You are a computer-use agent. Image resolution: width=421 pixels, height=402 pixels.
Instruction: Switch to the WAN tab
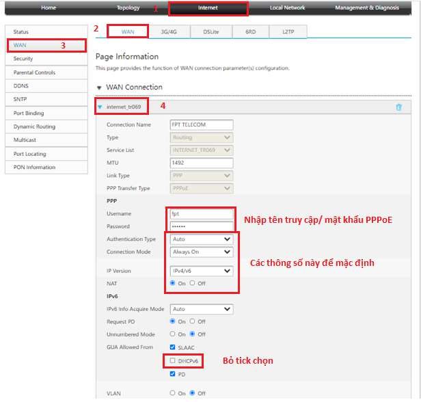point(128,31)
